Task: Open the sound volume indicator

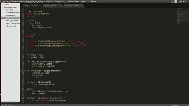Action: point(184,1)
